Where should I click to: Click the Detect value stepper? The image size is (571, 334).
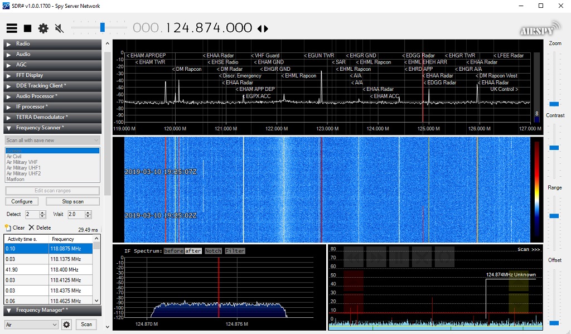pos(42,215)
